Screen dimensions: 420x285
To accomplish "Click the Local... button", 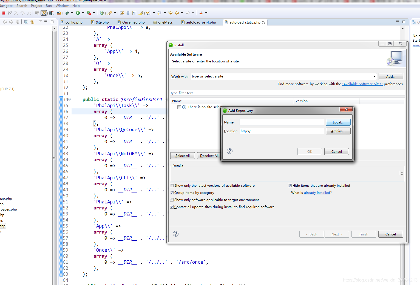I will tap(338, 122).
